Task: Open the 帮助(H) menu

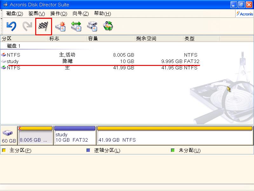Action: (x=103, y=13)
